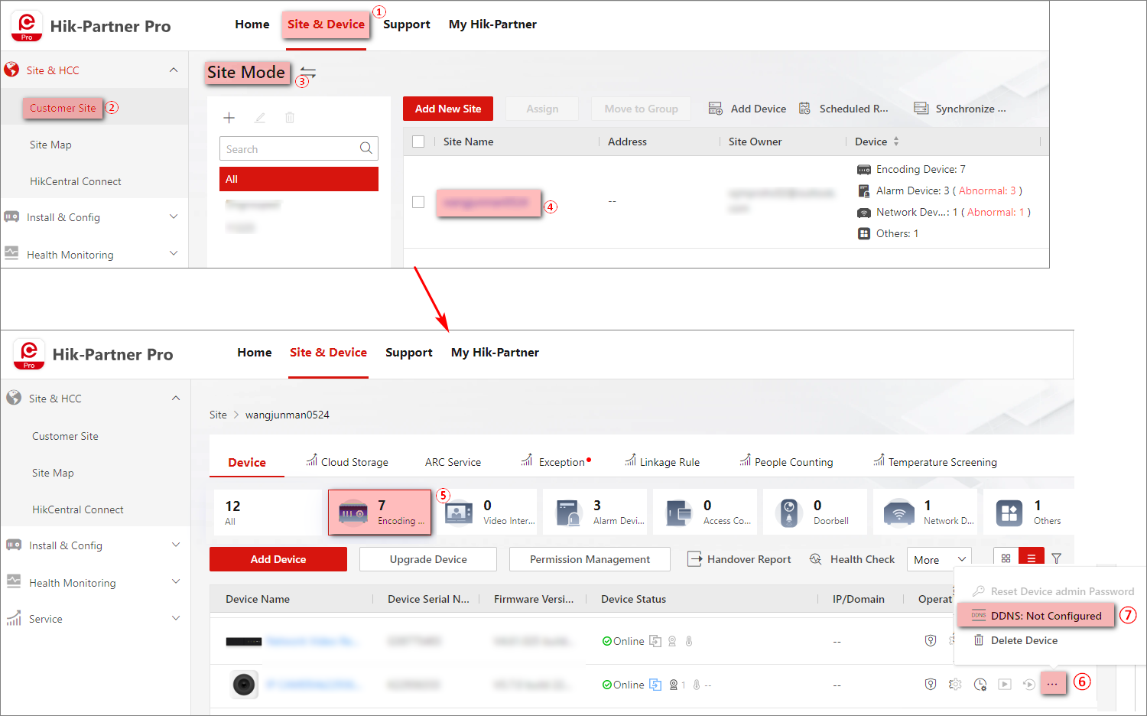Tick the checkbox for the blurred site row

(418, 202)
